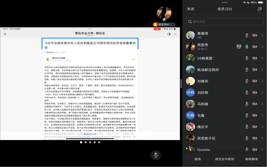
Task: Expand the chevron for 毛鑫
Action: click(x=262, y=115)
